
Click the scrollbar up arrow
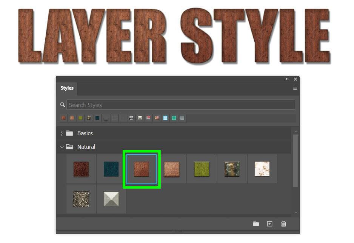[x=296, y=131]
